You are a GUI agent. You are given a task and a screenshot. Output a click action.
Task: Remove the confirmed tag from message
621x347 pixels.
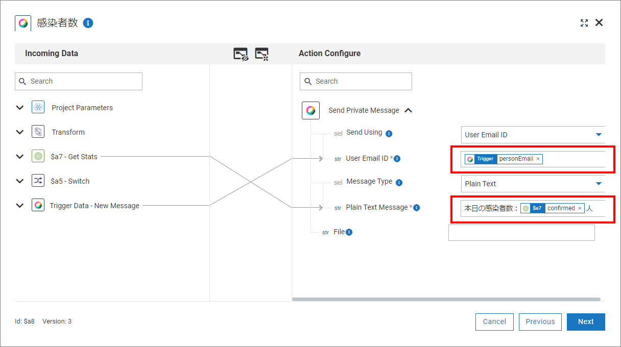click(x=580, y=208)
